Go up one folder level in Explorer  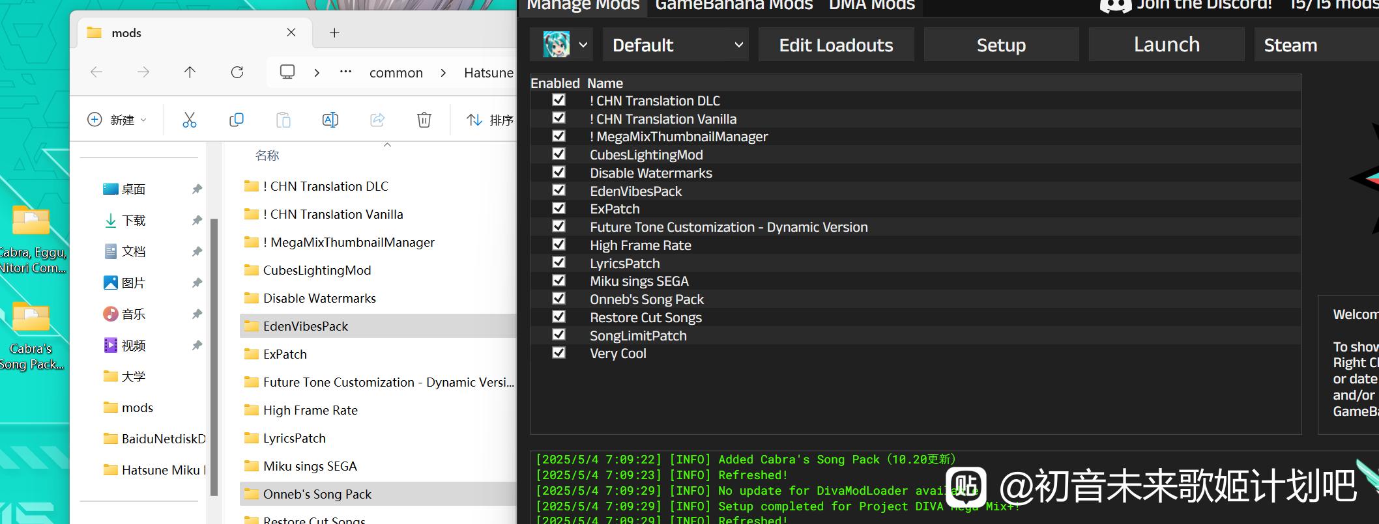[x=190, y=72]
